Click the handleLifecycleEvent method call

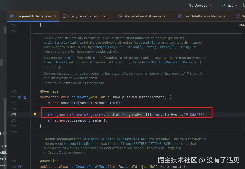point(126,115)
